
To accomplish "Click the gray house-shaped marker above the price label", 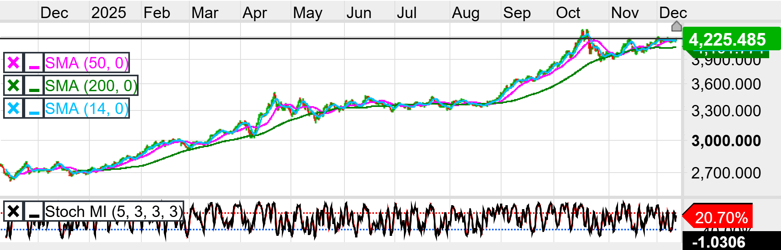I will 676,27.
